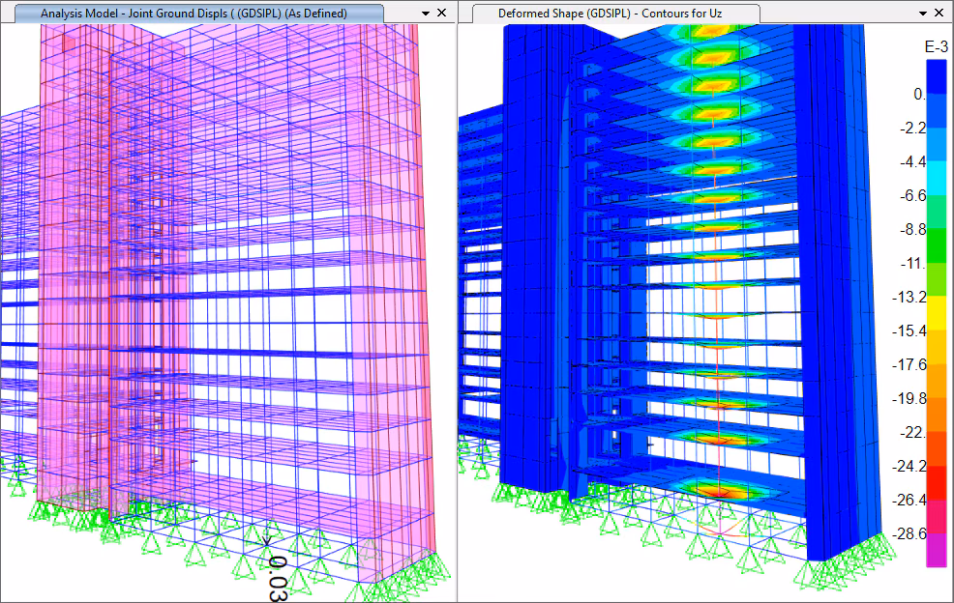Open the Analysis Model window dropdown arrow
The image size is (954, 603).
pos(426,14)
